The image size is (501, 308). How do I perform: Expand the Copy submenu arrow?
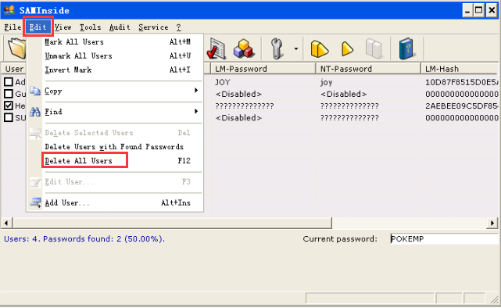tap(196, 91)
